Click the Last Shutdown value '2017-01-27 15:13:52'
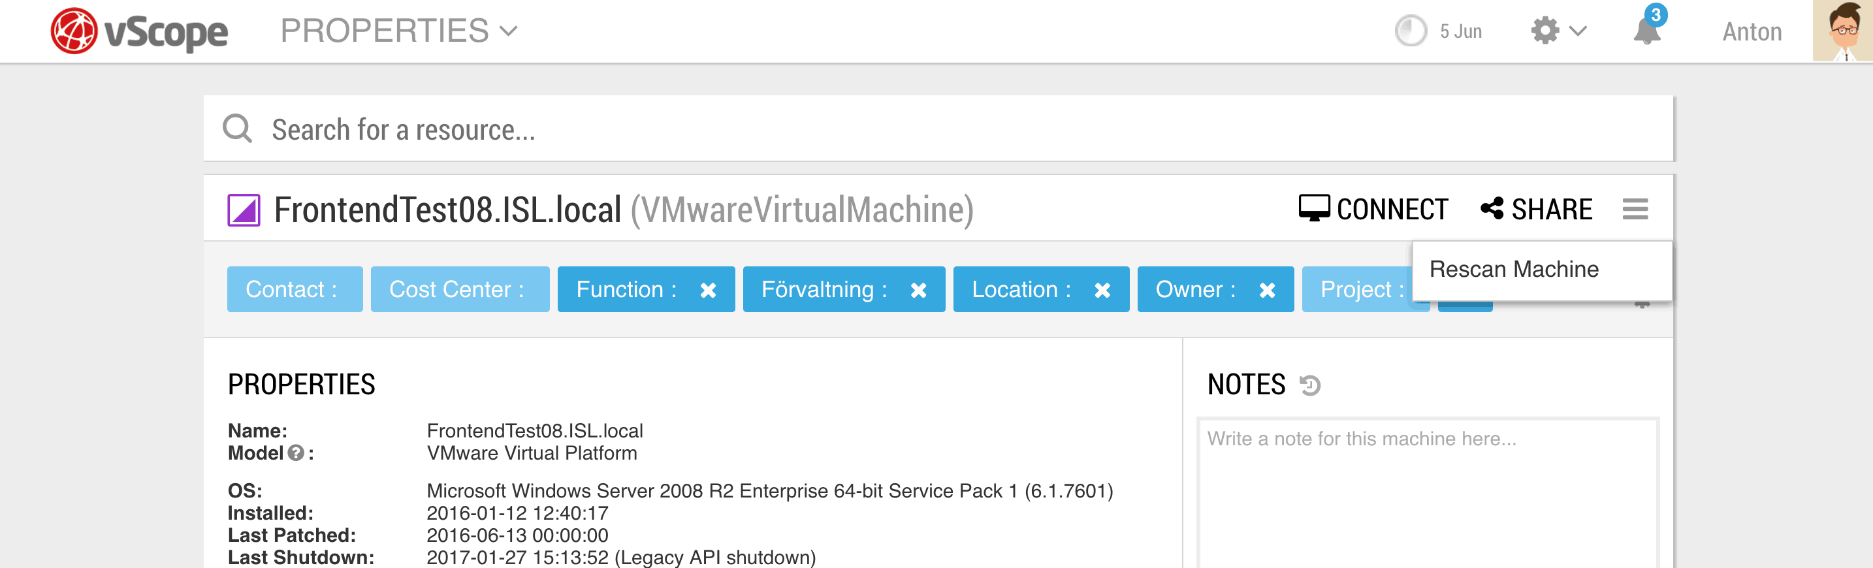The image size is (1873, 568). pos(517,557)
